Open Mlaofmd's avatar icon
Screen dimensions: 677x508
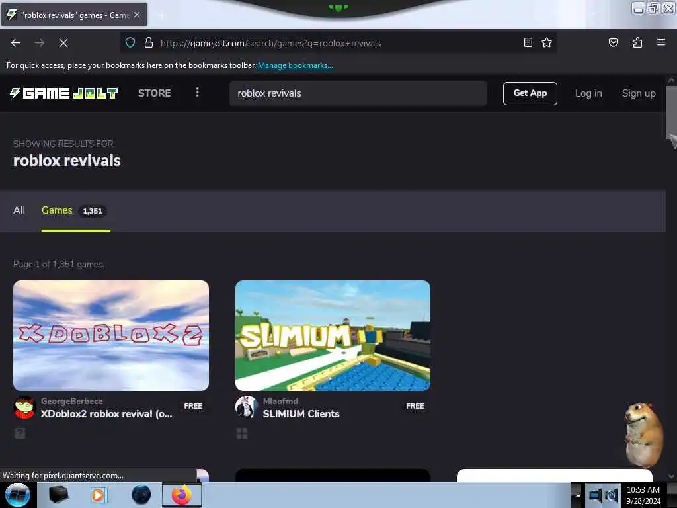coord(246,407)
